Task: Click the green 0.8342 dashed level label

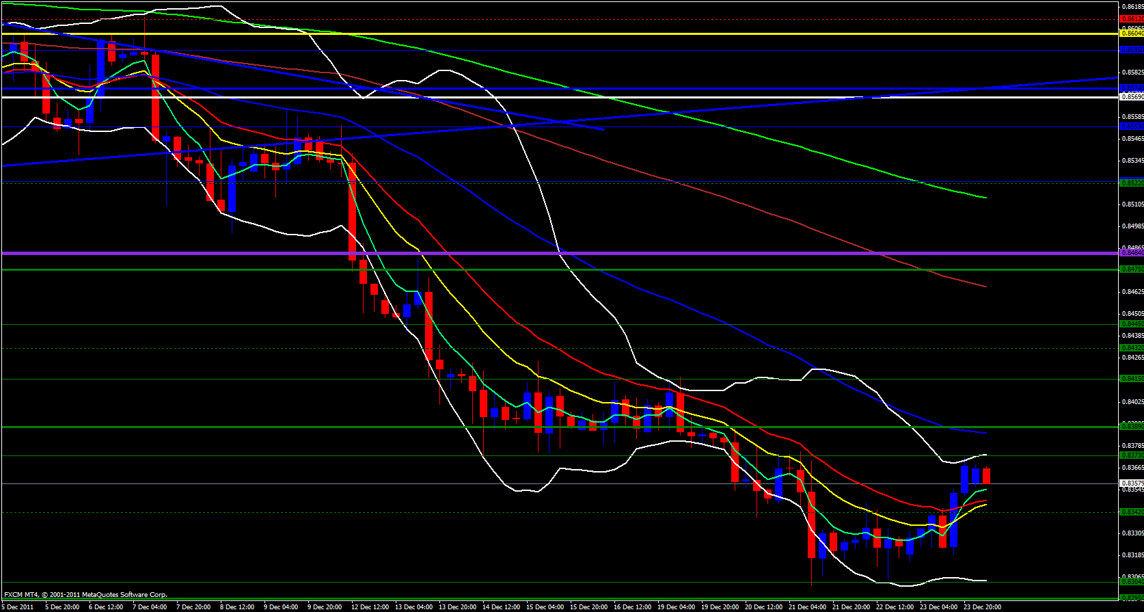Action: (x=1131, y=511)
